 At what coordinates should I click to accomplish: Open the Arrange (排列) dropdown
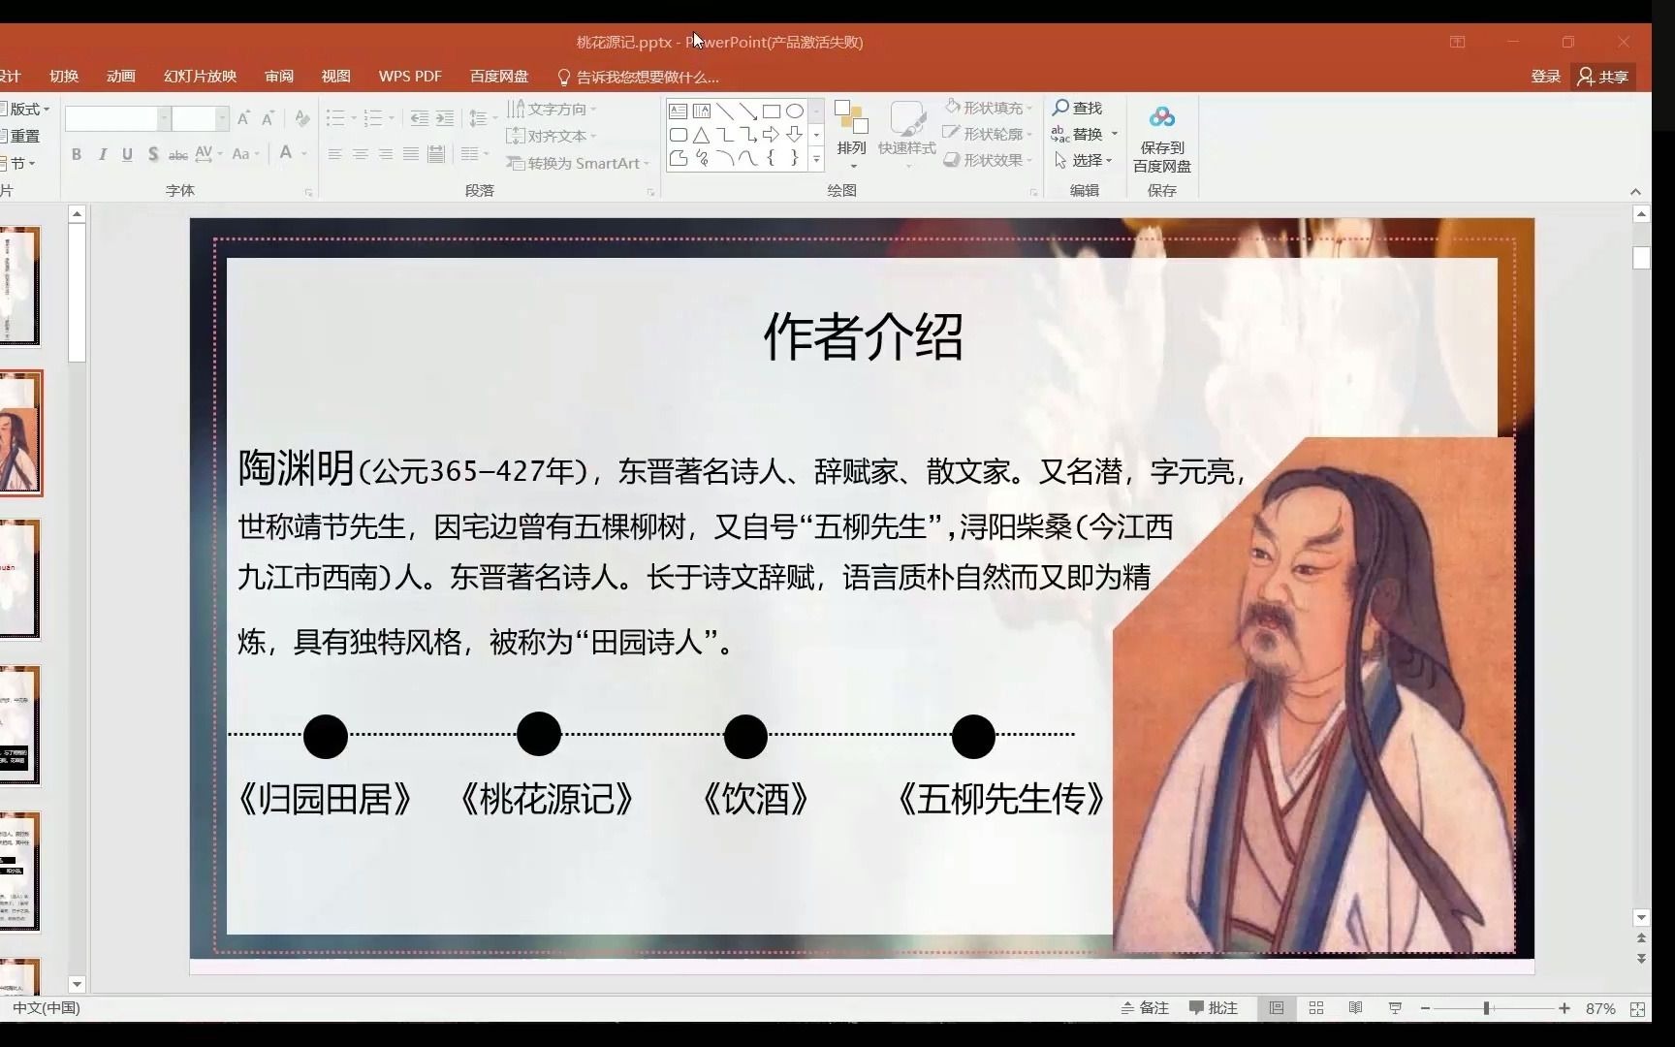pos(851,136)
